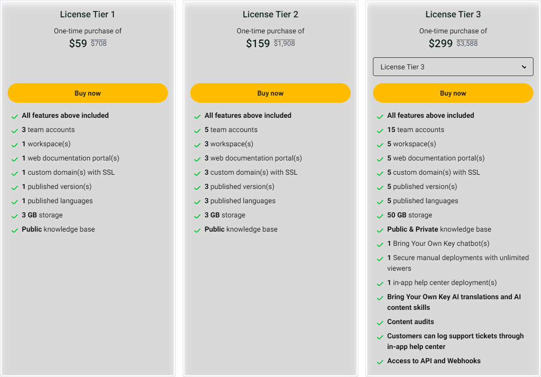Click Buy now under License Tier 2
The width and height of the screenshot is (541, 377).
click(270, 93)
